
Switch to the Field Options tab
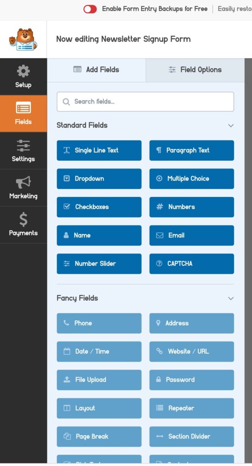(195, 70)
